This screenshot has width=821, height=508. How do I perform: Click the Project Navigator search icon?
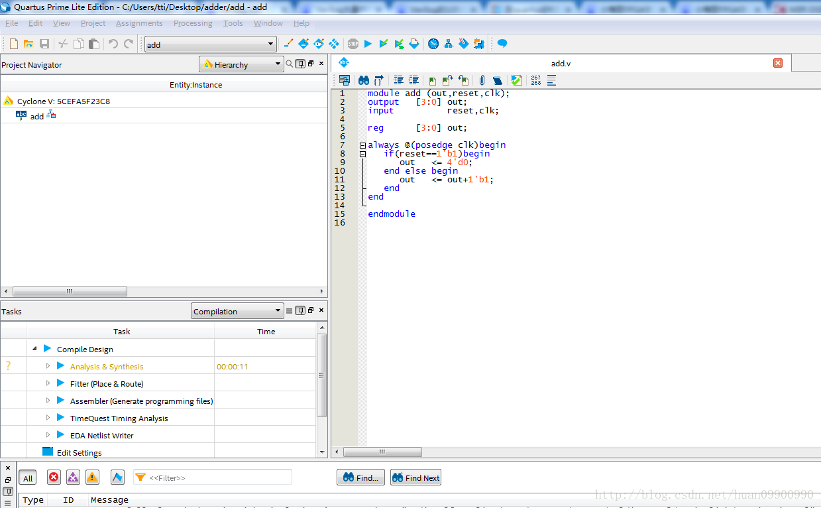pyautogui.click(x=290, y=64)
